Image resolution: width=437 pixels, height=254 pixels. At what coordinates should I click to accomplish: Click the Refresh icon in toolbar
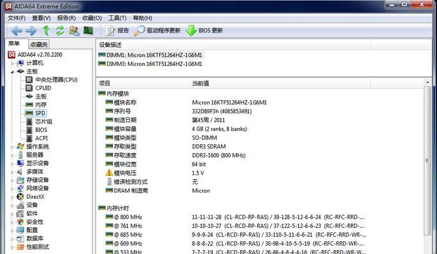pyautogui.click(x=60, y=30)
